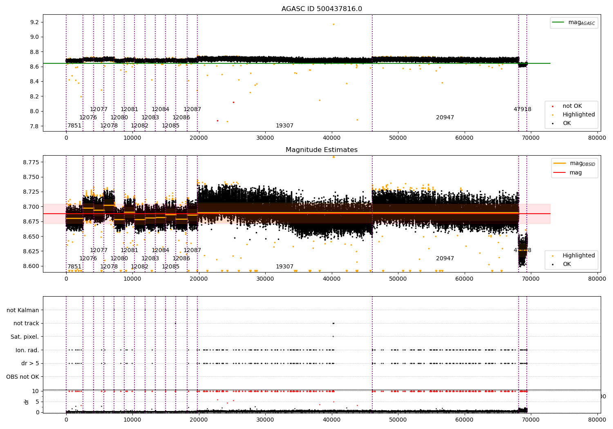This screenshot has width=613, height=429.
Task: Click x-axis tick 70000 in bottom panel
Action: (531, 420)
